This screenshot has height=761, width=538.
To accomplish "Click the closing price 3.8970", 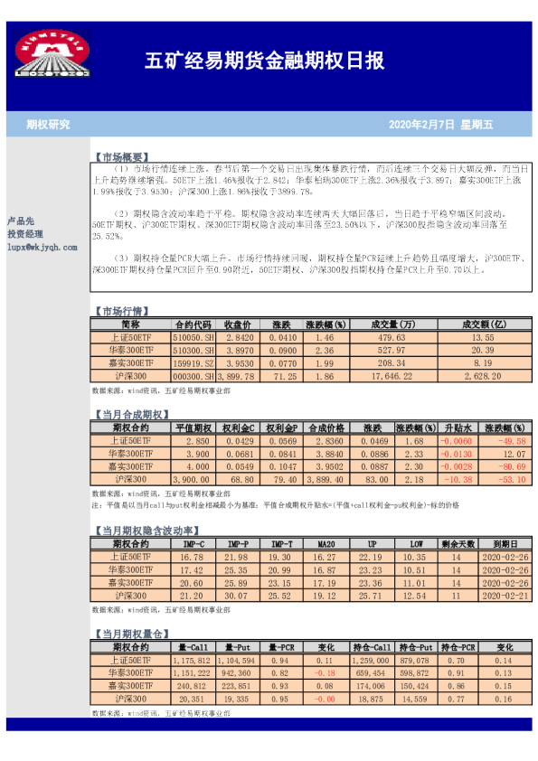I will [x=240, y=351].
